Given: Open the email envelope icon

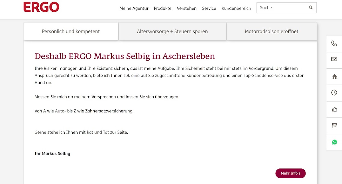Looking at the screenshot, I should [x=334, y=59].
